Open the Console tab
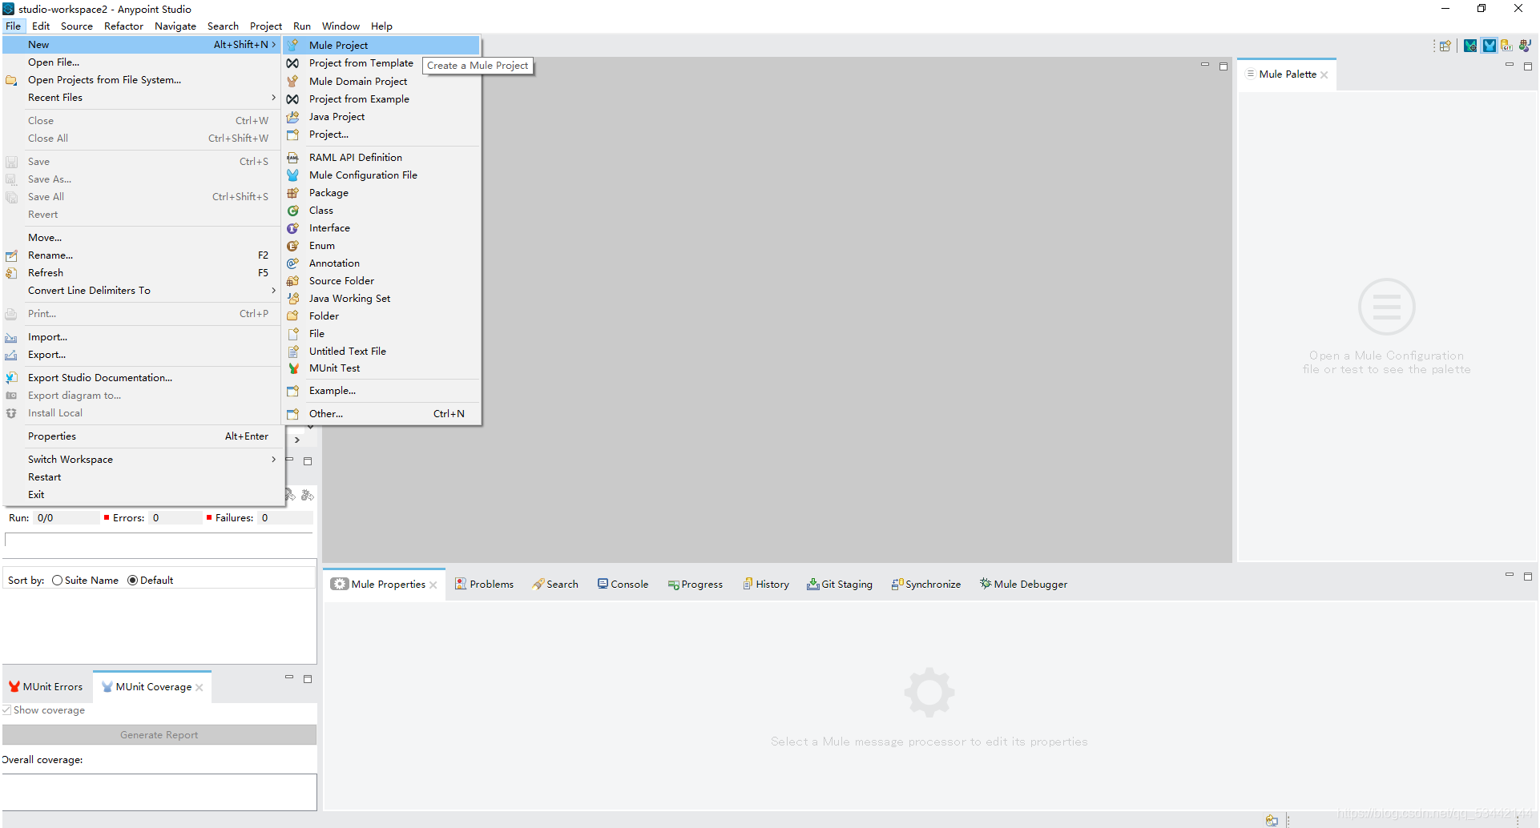The image size is (1540, 828). (623, 585)
